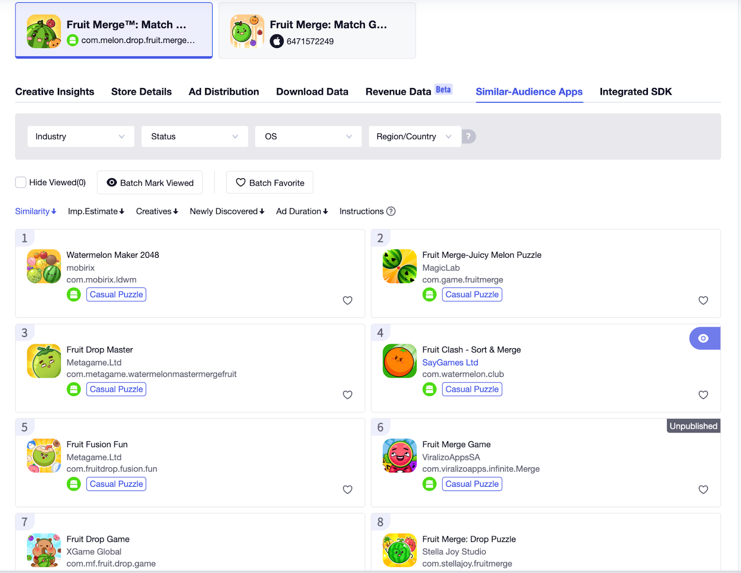Open Fruit Drop Game capybara app icon
Screen dimensions: 741x573
point(44,550)
